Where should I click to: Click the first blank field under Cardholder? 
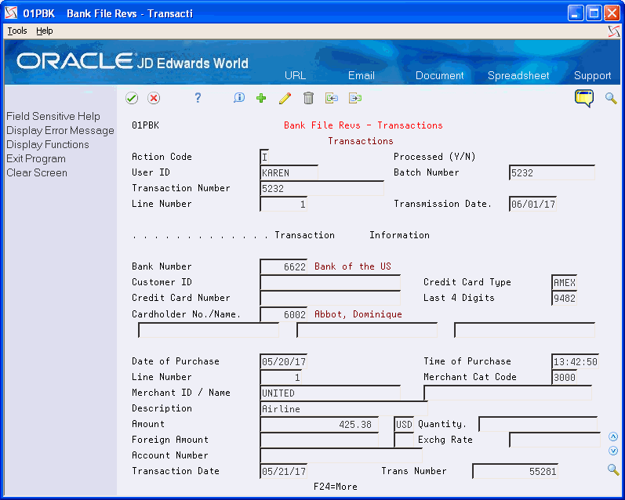(209, 330)
